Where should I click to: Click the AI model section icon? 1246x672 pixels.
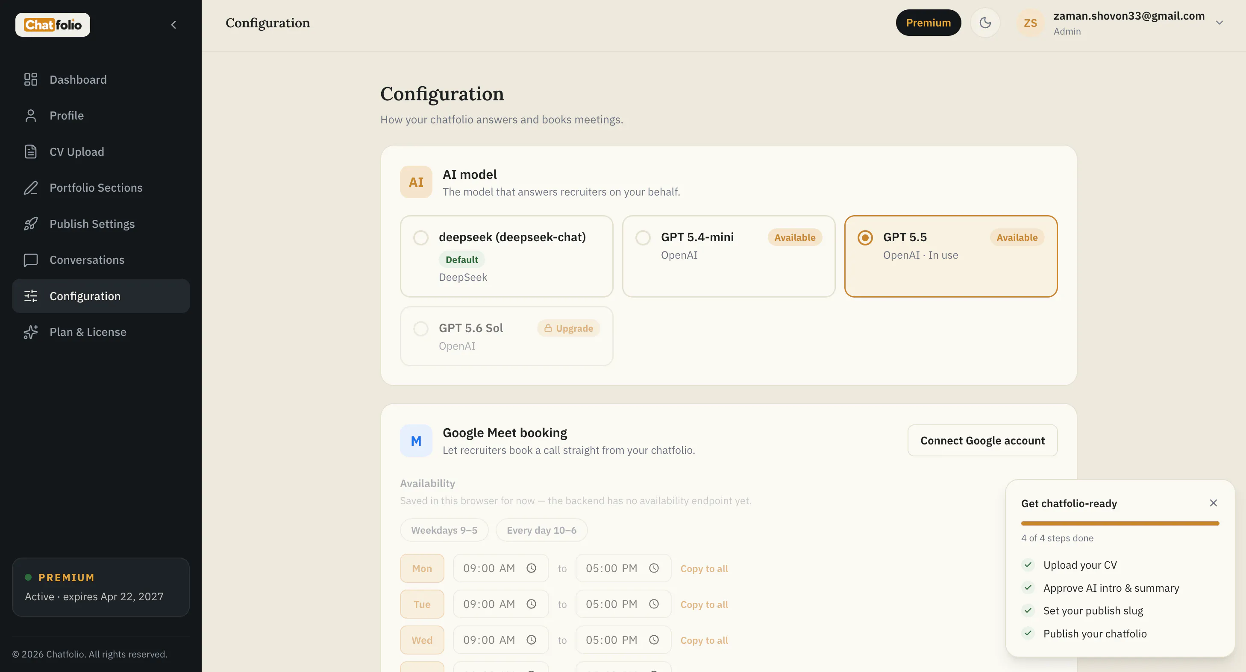[x=416, y=182]
